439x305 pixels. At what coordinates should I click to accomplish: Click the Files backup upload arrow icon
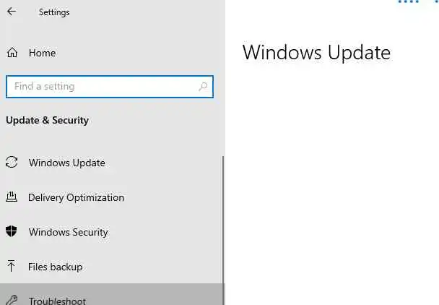point(12,267)
